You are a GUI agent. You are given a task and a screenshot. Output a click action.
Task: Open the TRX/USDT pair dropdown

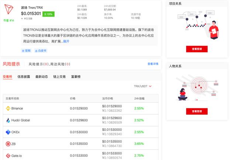(143, 86)
